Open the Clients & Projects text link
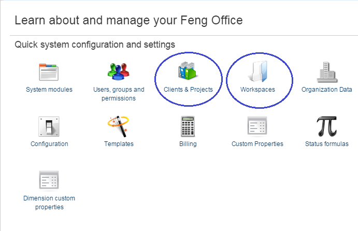The width and height of the screenshot is (358, 231). click(188, 90)
